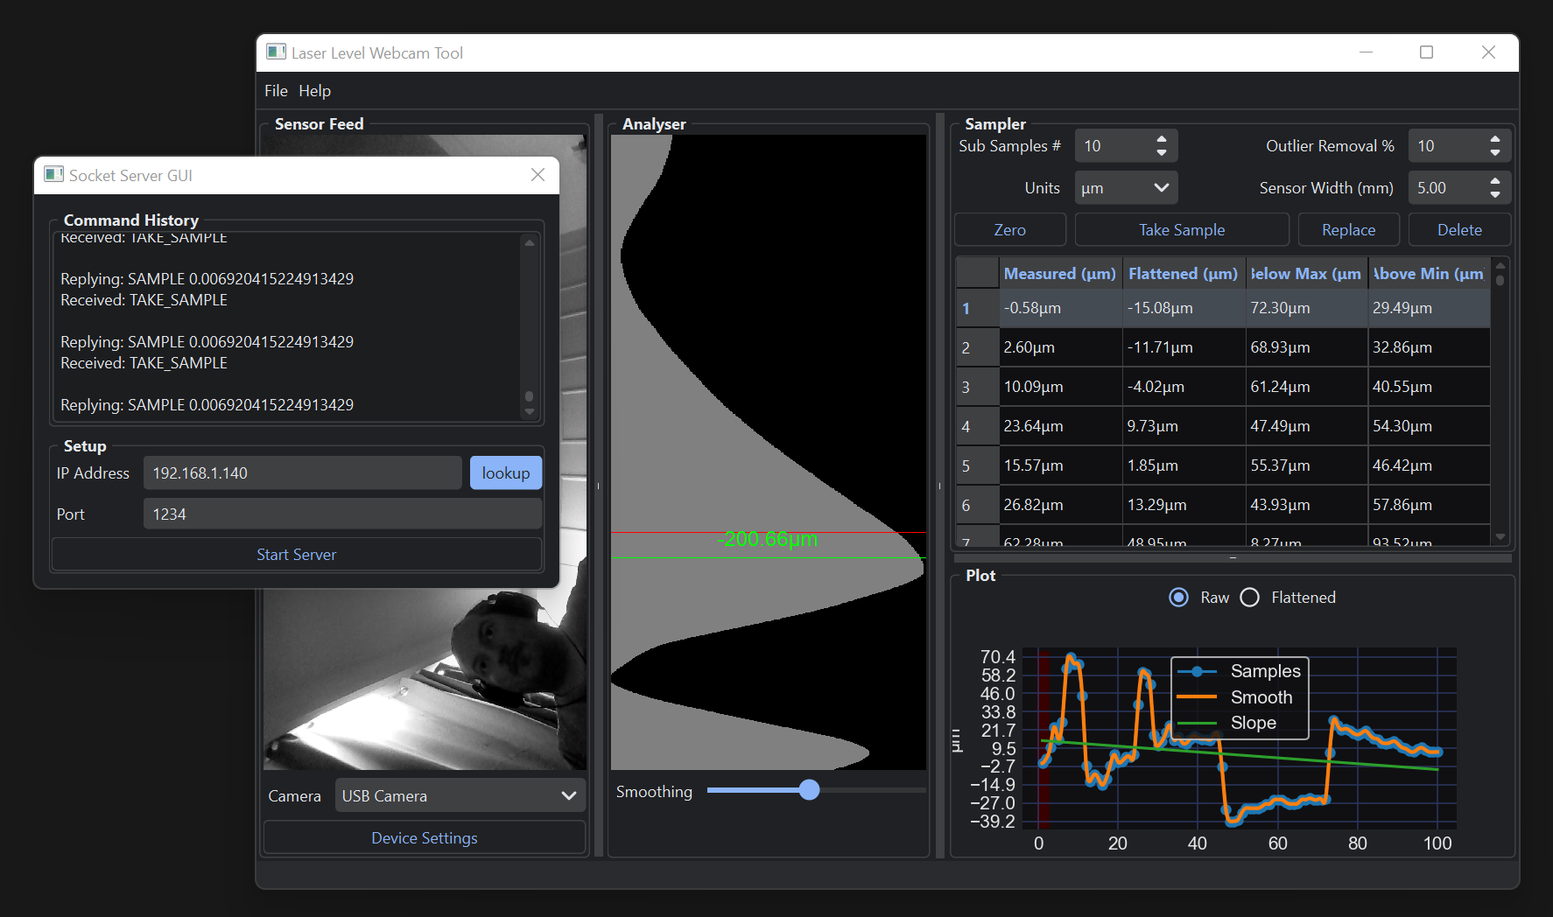The image size is (1553, 917).
Task: Click the Delete sample button
Action: point(1459,230)
